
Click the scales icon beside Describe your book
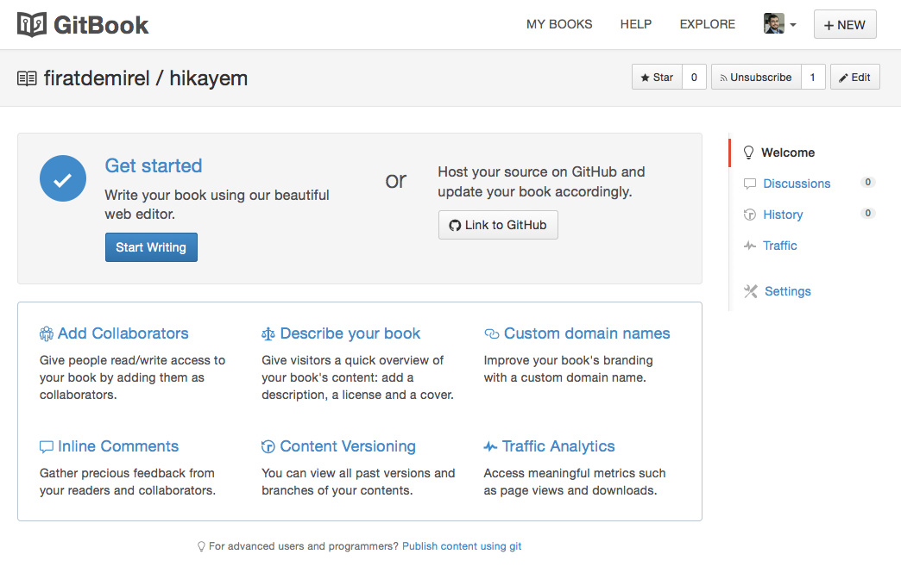(268, 333)
